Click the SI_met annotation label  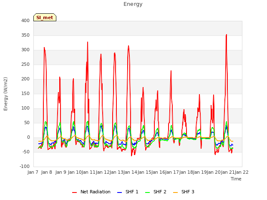coord(45,17)
